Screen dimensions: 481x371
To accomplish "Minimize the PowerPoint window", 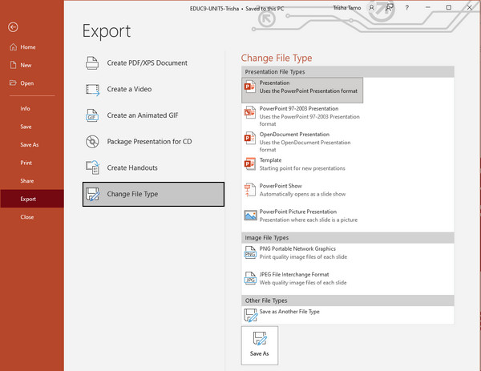I will click(428, 7).
